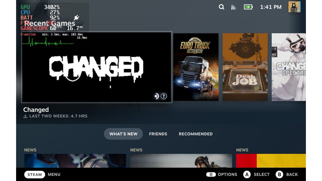
Task: Click the GPU reading in the overlay
Action: point(40,7)
